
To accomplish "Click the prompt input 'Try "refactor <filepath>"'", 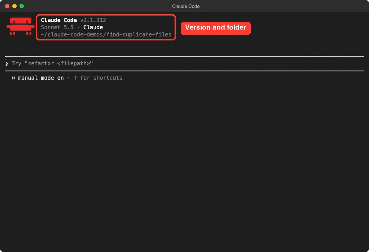I will coord(184,64).
